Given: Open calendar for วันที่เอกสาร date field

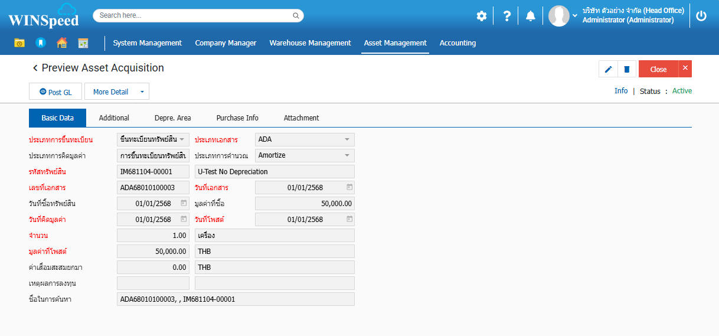Looking at the screenshot, I should (x=349, y=187).
